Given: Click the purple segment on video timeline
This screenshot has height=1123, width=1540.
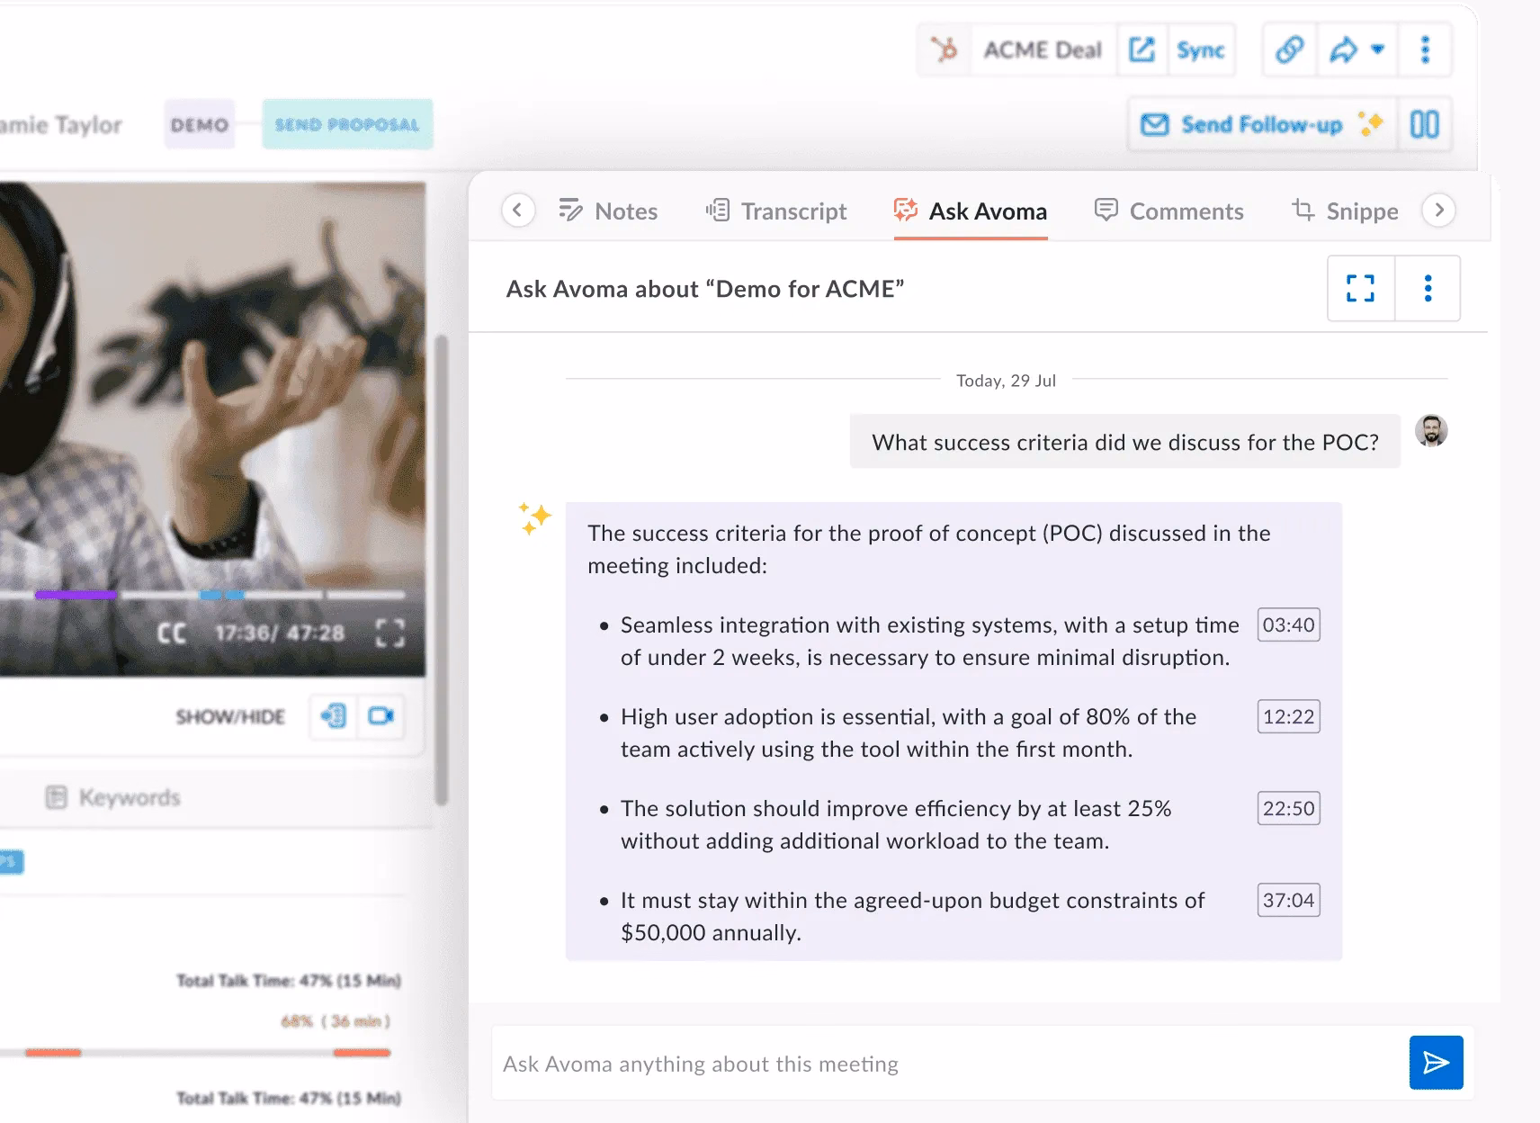Looking at the screenshot, I should click(76, 595).
